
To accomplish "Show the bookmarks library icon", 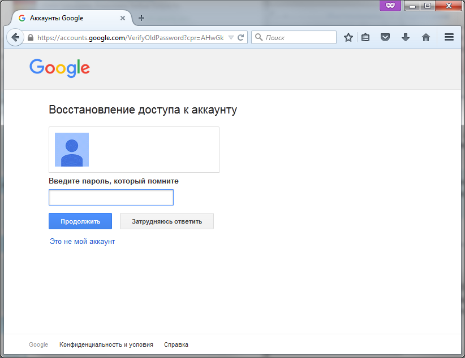I will click(366, 37).
